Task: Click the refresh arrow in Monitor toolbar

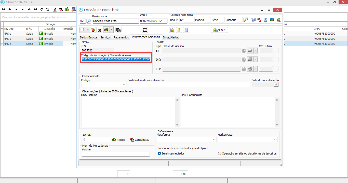Action: 42,9
